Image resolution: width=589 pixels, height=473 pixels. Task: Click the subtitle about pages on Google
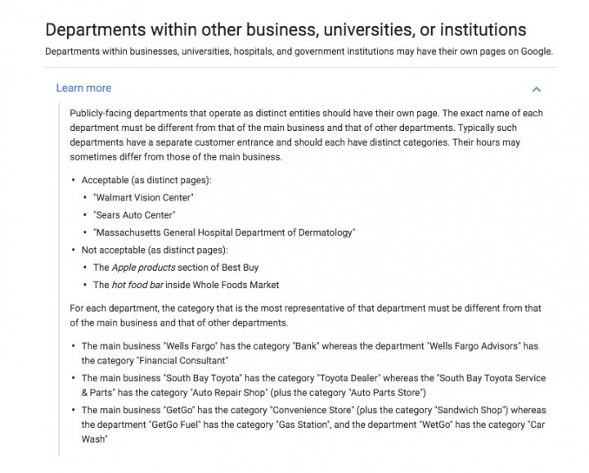click(299, 52)
